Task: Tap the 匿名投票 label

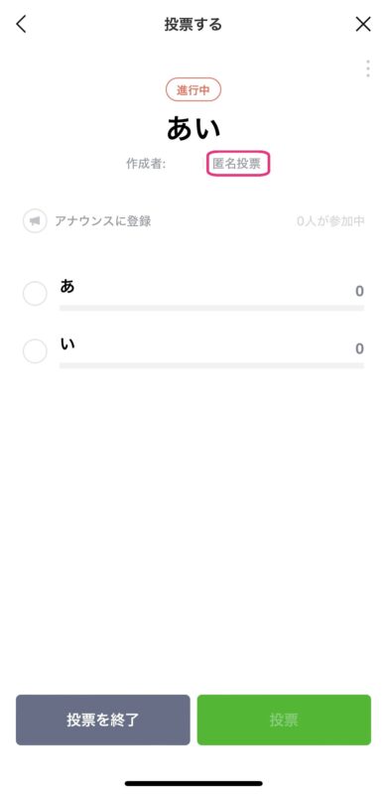Action: (238, 164)
